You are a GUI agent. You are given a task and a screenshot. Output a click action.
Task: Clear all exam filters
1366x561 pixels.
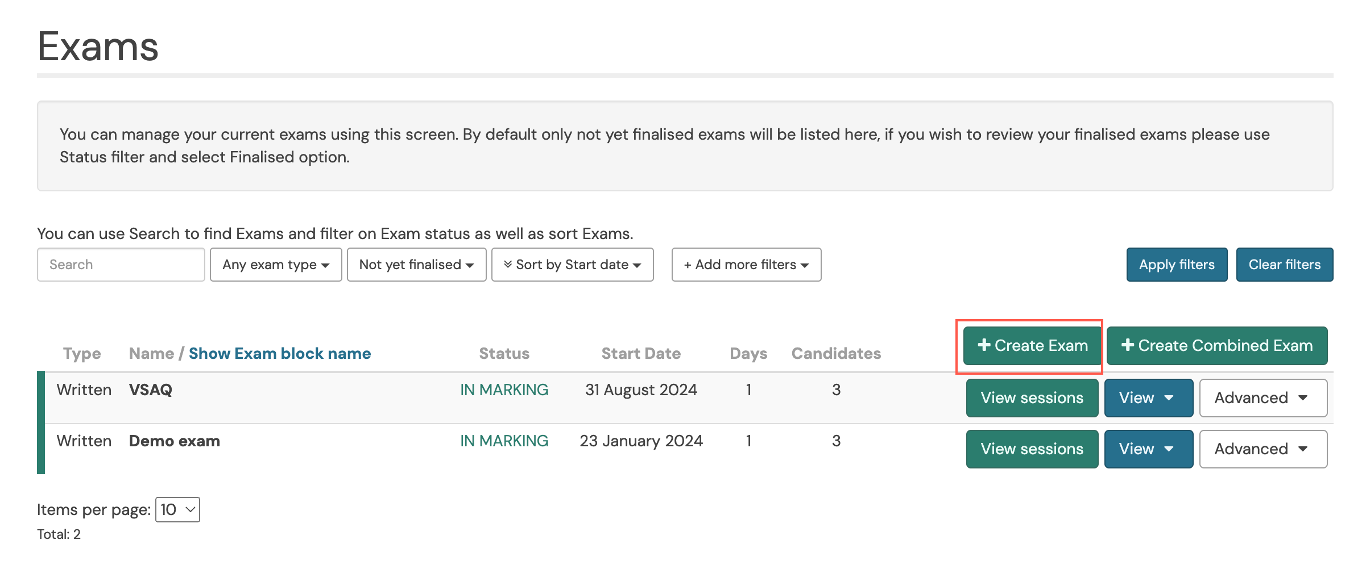pyautogui.click(x=1285, y=264)
